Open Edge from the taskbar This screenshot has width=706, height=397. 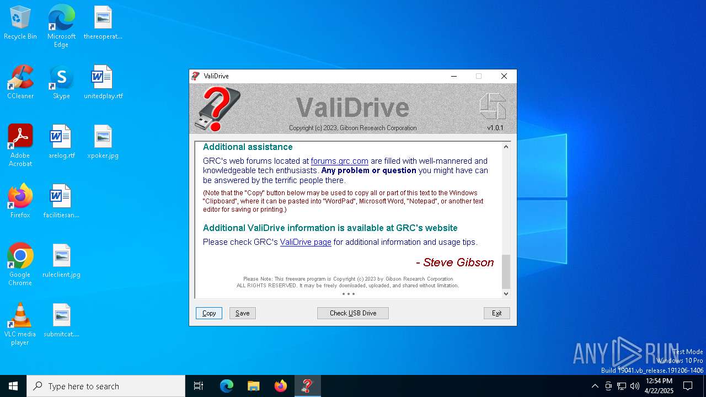pyautogui.click(x=227, y=386)
